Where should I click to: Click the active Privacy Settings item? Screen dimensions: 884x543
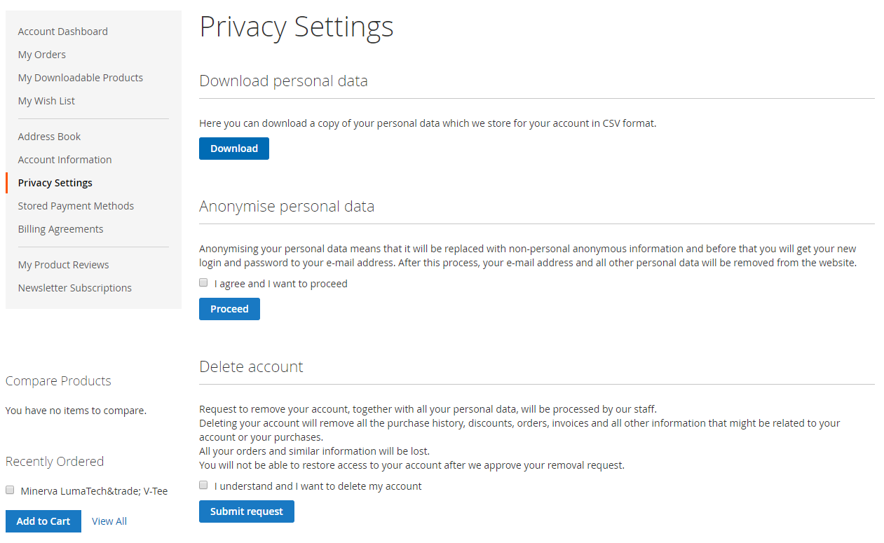click(x=55, y=183)
